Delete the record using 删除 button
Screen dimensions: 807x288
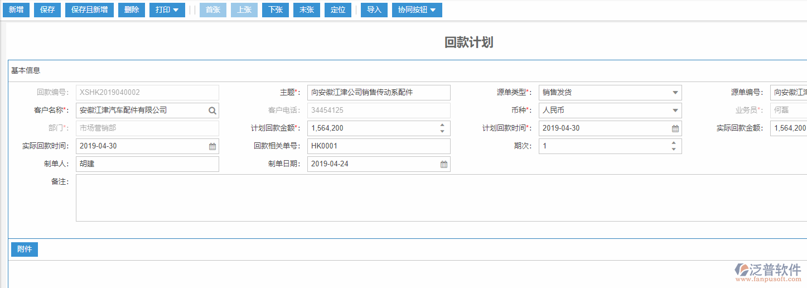click(x=132, y=10)
